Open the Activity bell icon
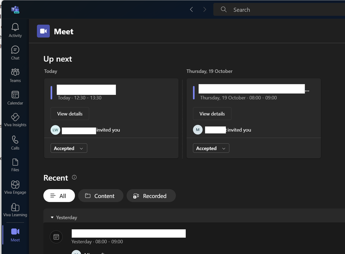Screen dimensions: 345x254 point(15,27)
